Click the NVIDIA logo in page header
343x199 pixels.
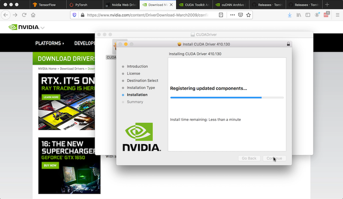click(x=24, y=27)
